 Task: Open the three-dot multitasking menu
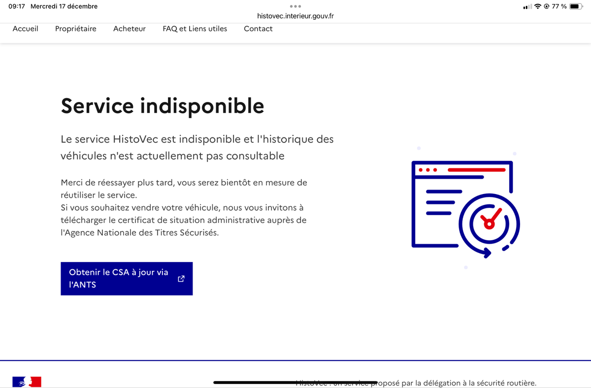coord(295,6)
